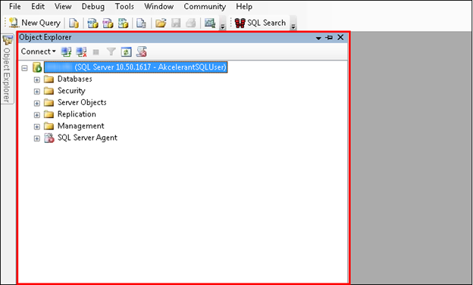This screenshot has width=473, height=285.
Task: Click the Security folder icon
Action: tap(49, 91)
